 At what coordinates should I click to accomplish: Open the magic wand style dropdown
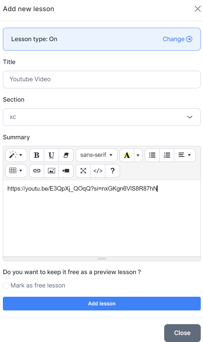[x=16, y=155]
